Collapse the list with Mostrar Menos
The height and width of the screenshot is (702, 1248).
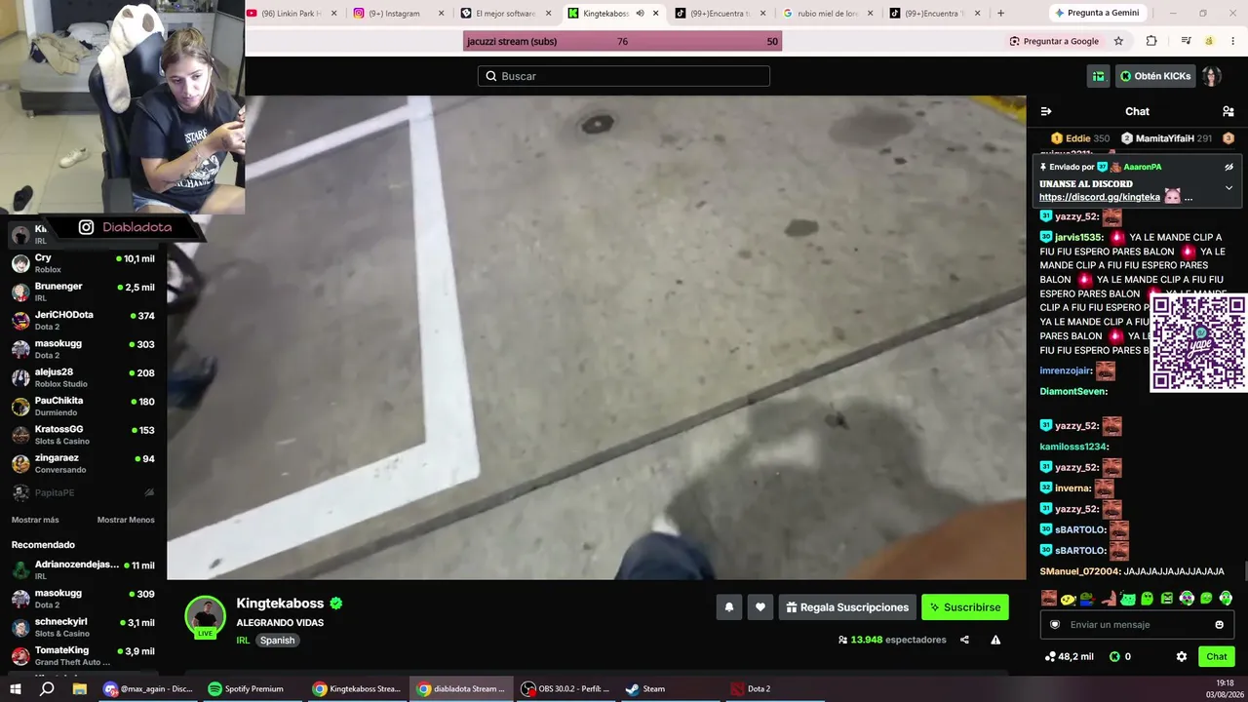(126, 520)
